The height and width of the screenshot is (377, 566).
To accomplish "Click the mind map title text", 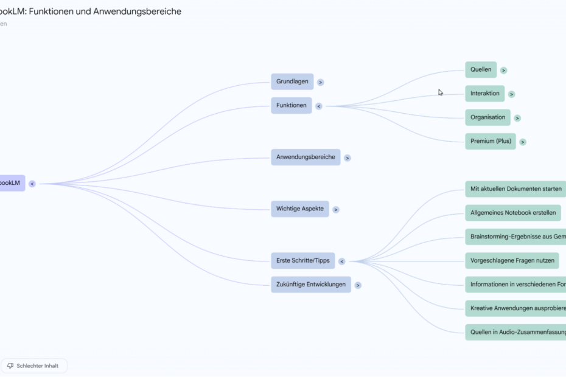I will 90,12.
